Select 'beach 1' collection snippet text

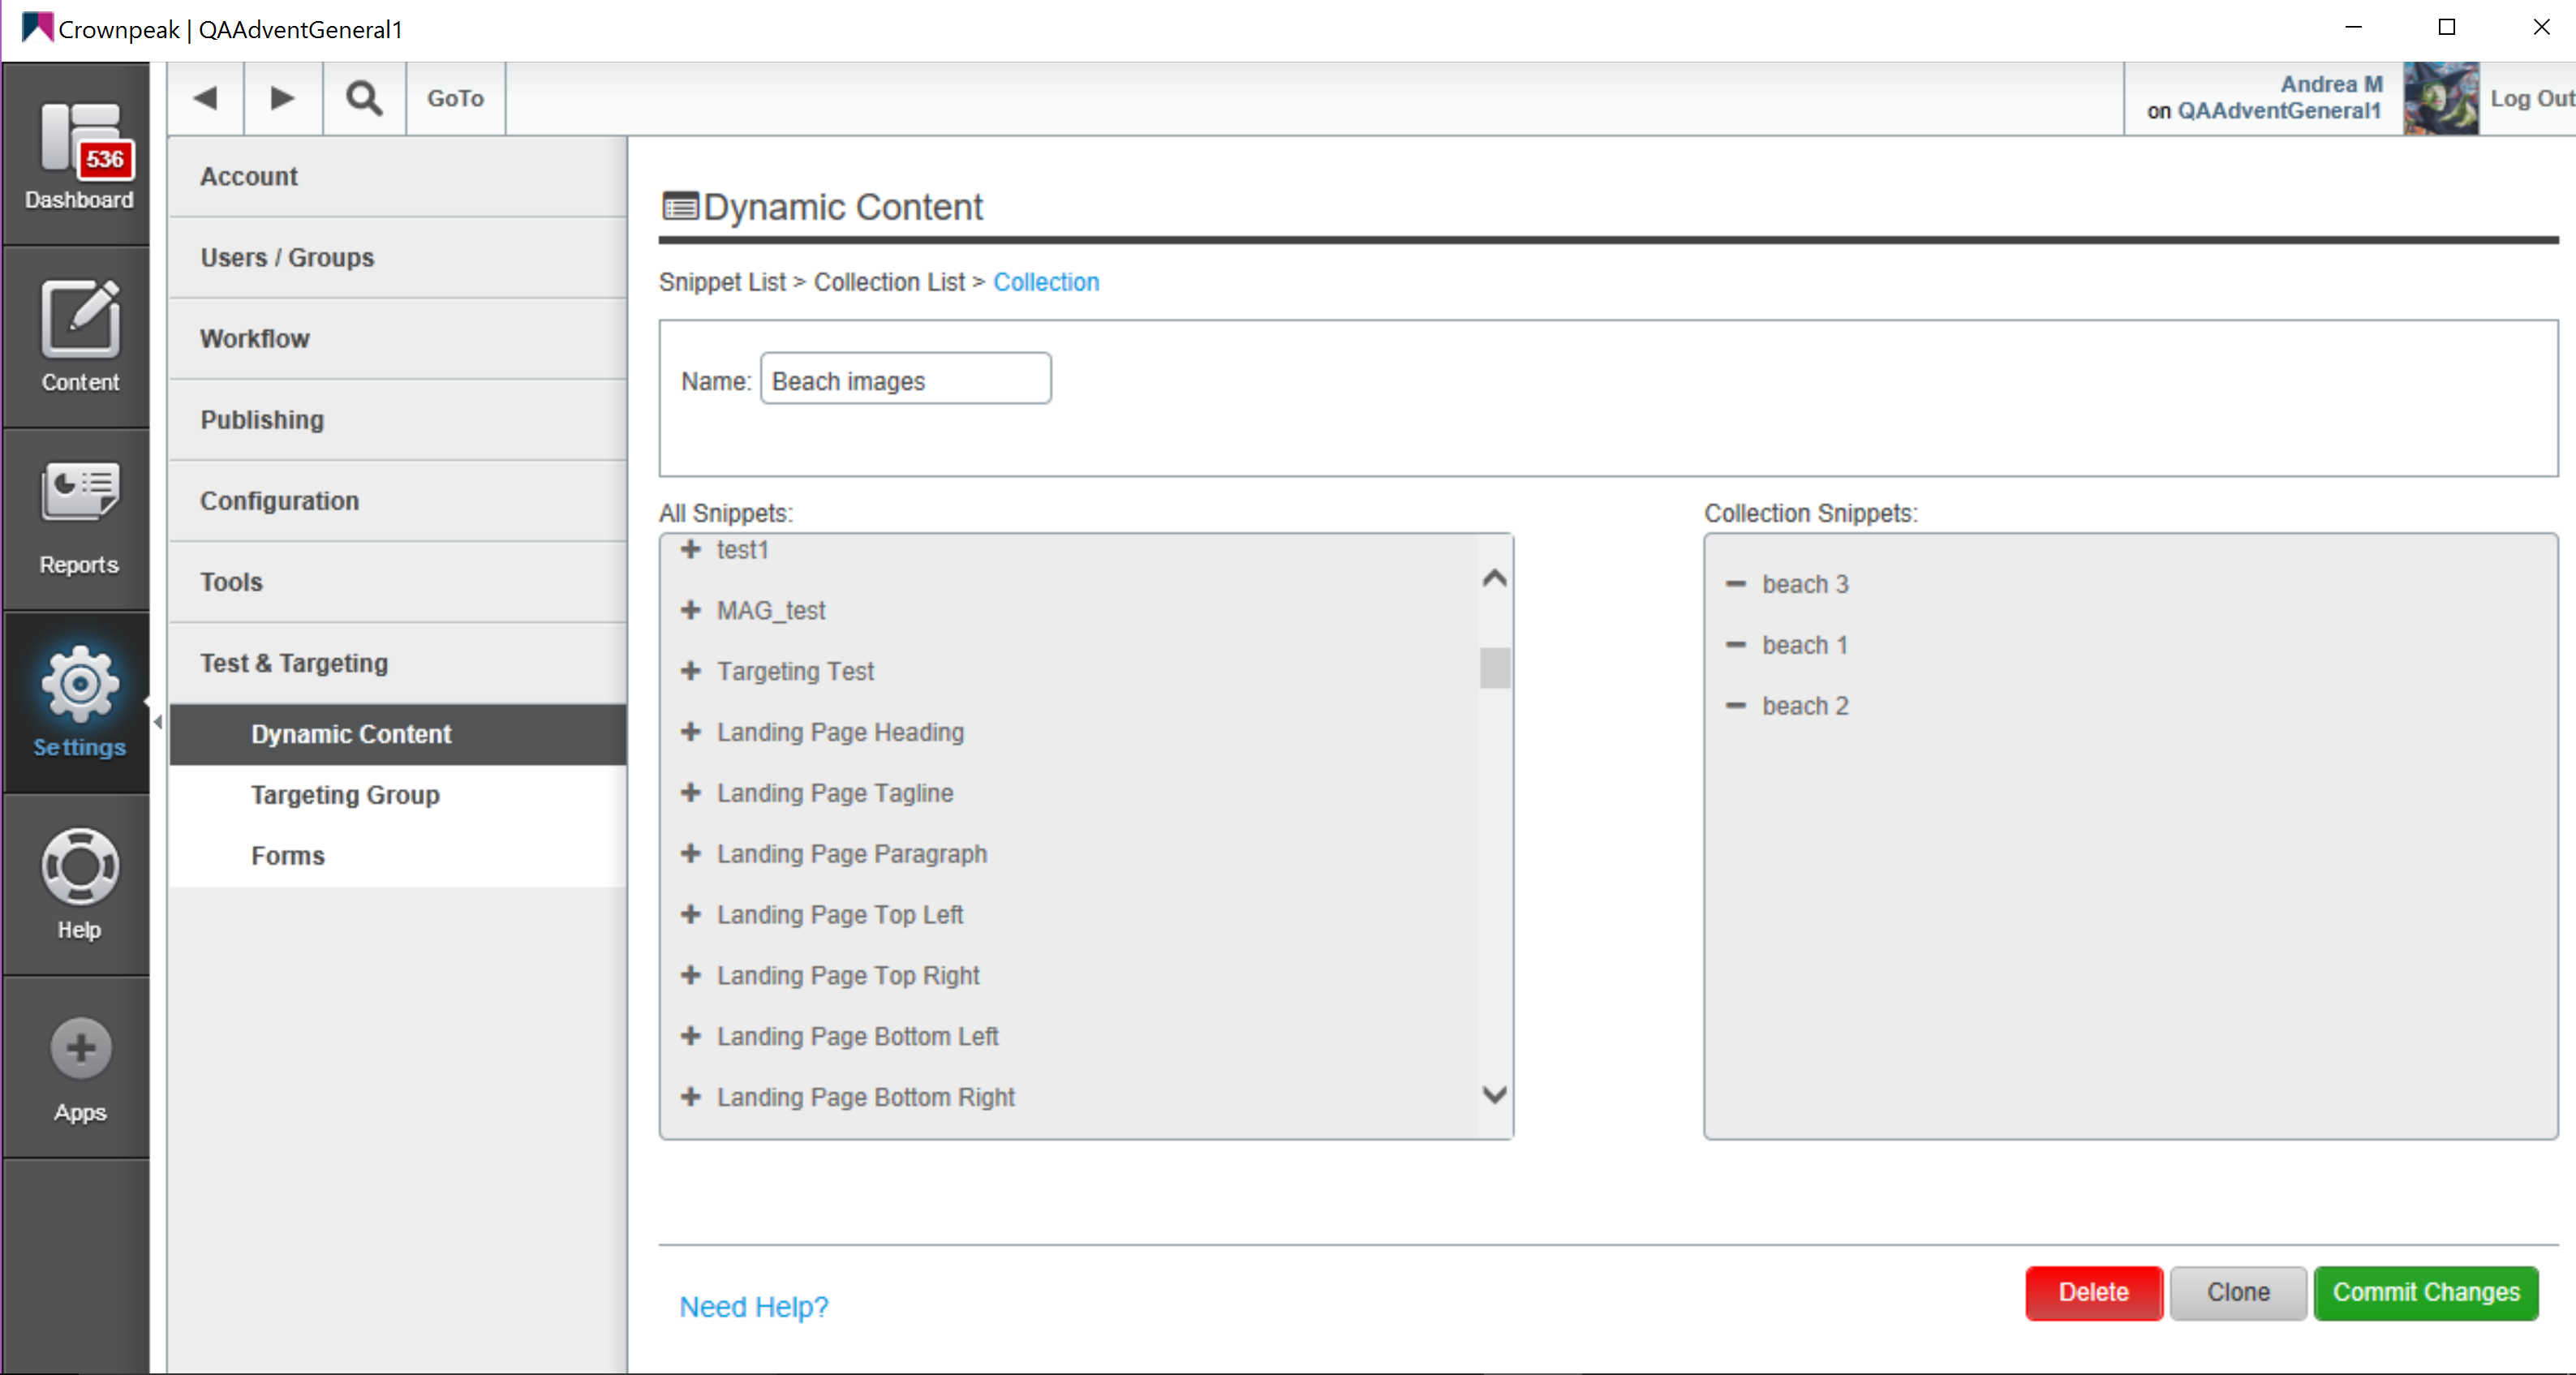1805,645
